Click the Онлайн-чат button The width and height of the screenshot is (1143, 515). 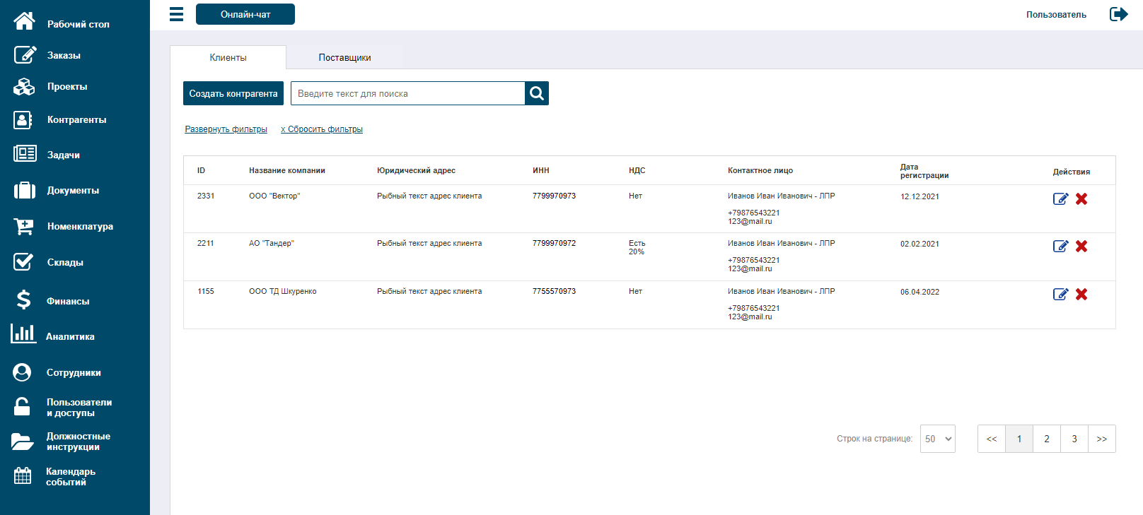point(245,14)
